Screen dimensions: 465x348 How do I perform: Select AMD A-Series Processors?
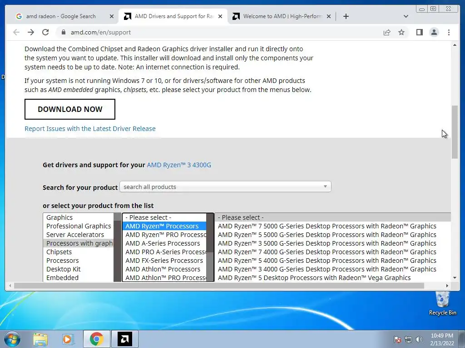coord(164,243)
